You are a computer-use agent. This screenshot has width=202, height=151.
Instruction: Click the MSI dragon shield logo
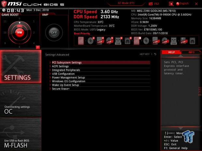click(x=4, y=4)
